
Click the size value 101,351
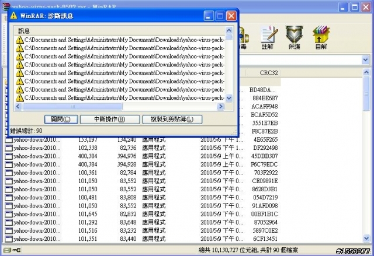point(88,239)
